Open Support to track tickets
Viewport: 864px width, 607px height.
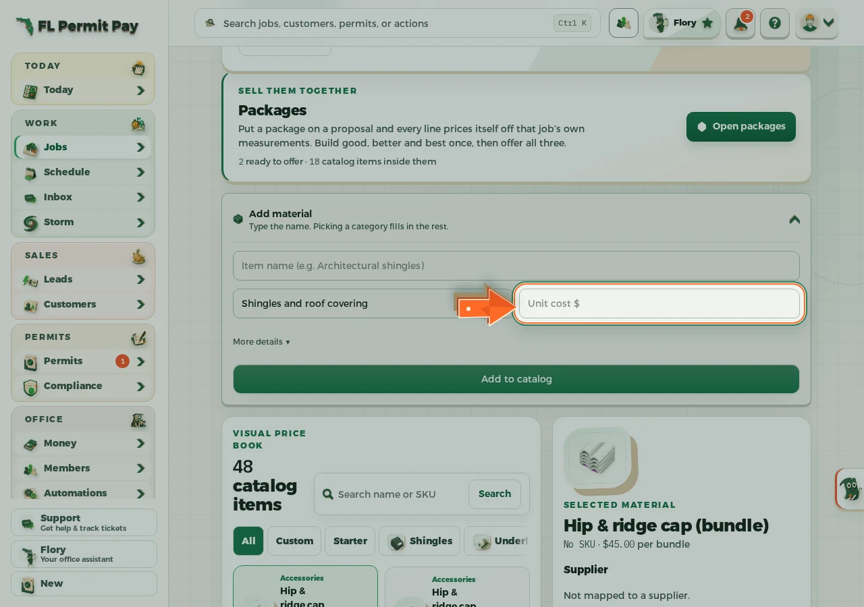84,523
